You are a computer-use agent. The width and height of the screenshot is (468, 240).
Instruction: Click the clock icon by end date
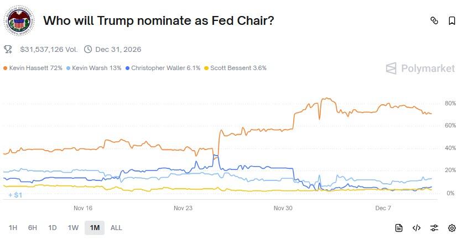click(88, 49)
